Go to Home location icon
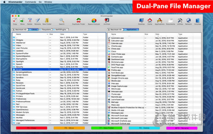213x134 pixels. (150, 21)
